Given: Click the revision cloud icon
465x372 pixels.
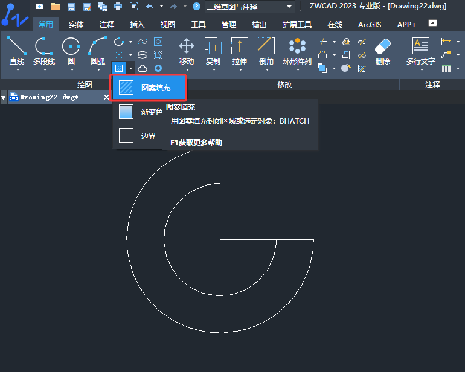Looking at the screenshot, I should coord(143,68).
